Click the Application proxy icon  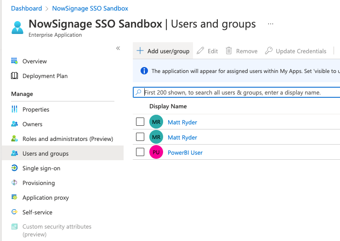click(x=14, y=197)
